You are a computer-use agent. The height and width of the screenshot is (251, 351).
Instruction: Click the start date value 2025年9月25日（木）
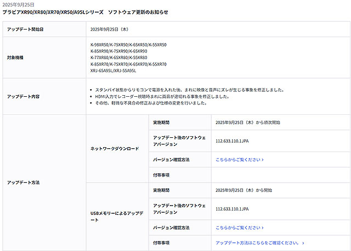click(109, 29)
